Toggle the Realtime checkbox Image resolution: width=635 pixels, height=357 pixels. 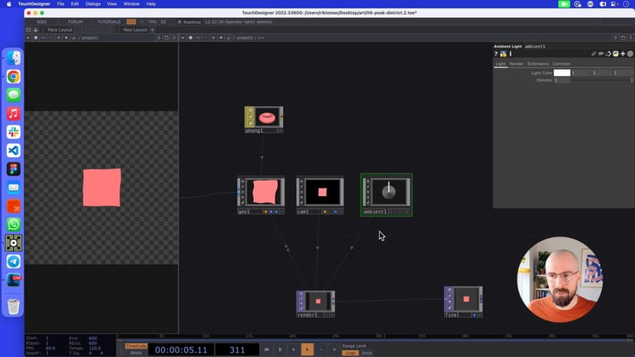[x=180, y=21]
